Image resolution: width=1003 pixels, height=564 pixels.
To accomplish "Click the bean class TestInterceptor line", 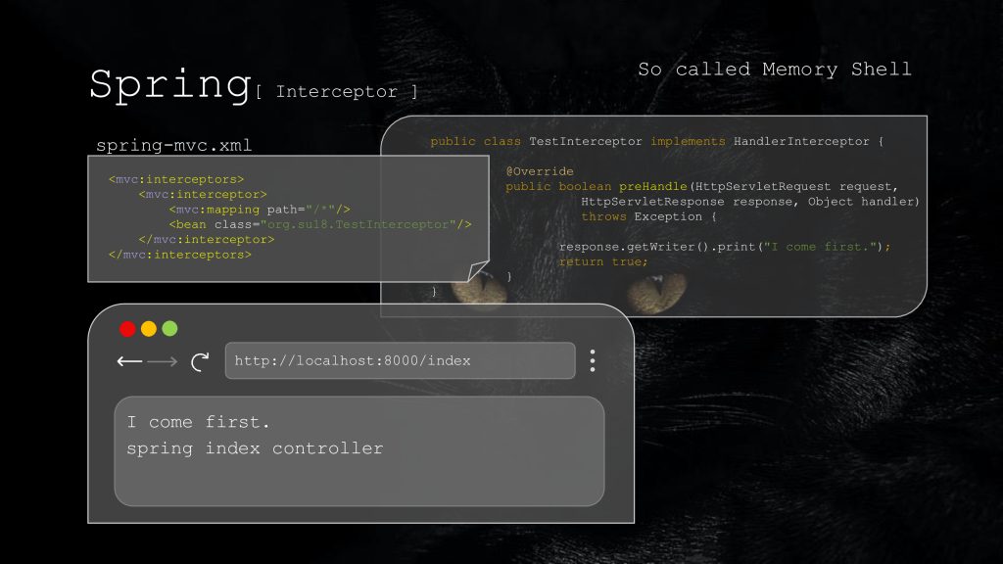I will coord(320,224).
